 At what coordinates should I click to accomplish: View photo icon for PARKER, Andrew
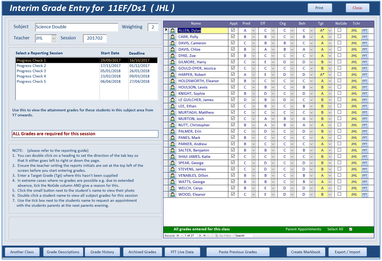[x=173, y=144]
